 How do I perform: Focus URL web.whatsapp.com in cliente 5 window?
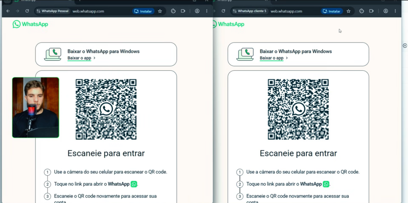pyautogui.click(x=286, y=11)
